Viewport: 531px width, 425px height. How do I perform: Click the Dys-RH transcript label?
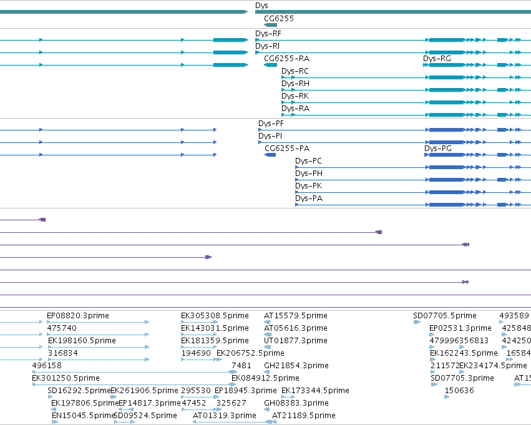tap(295, 84)
